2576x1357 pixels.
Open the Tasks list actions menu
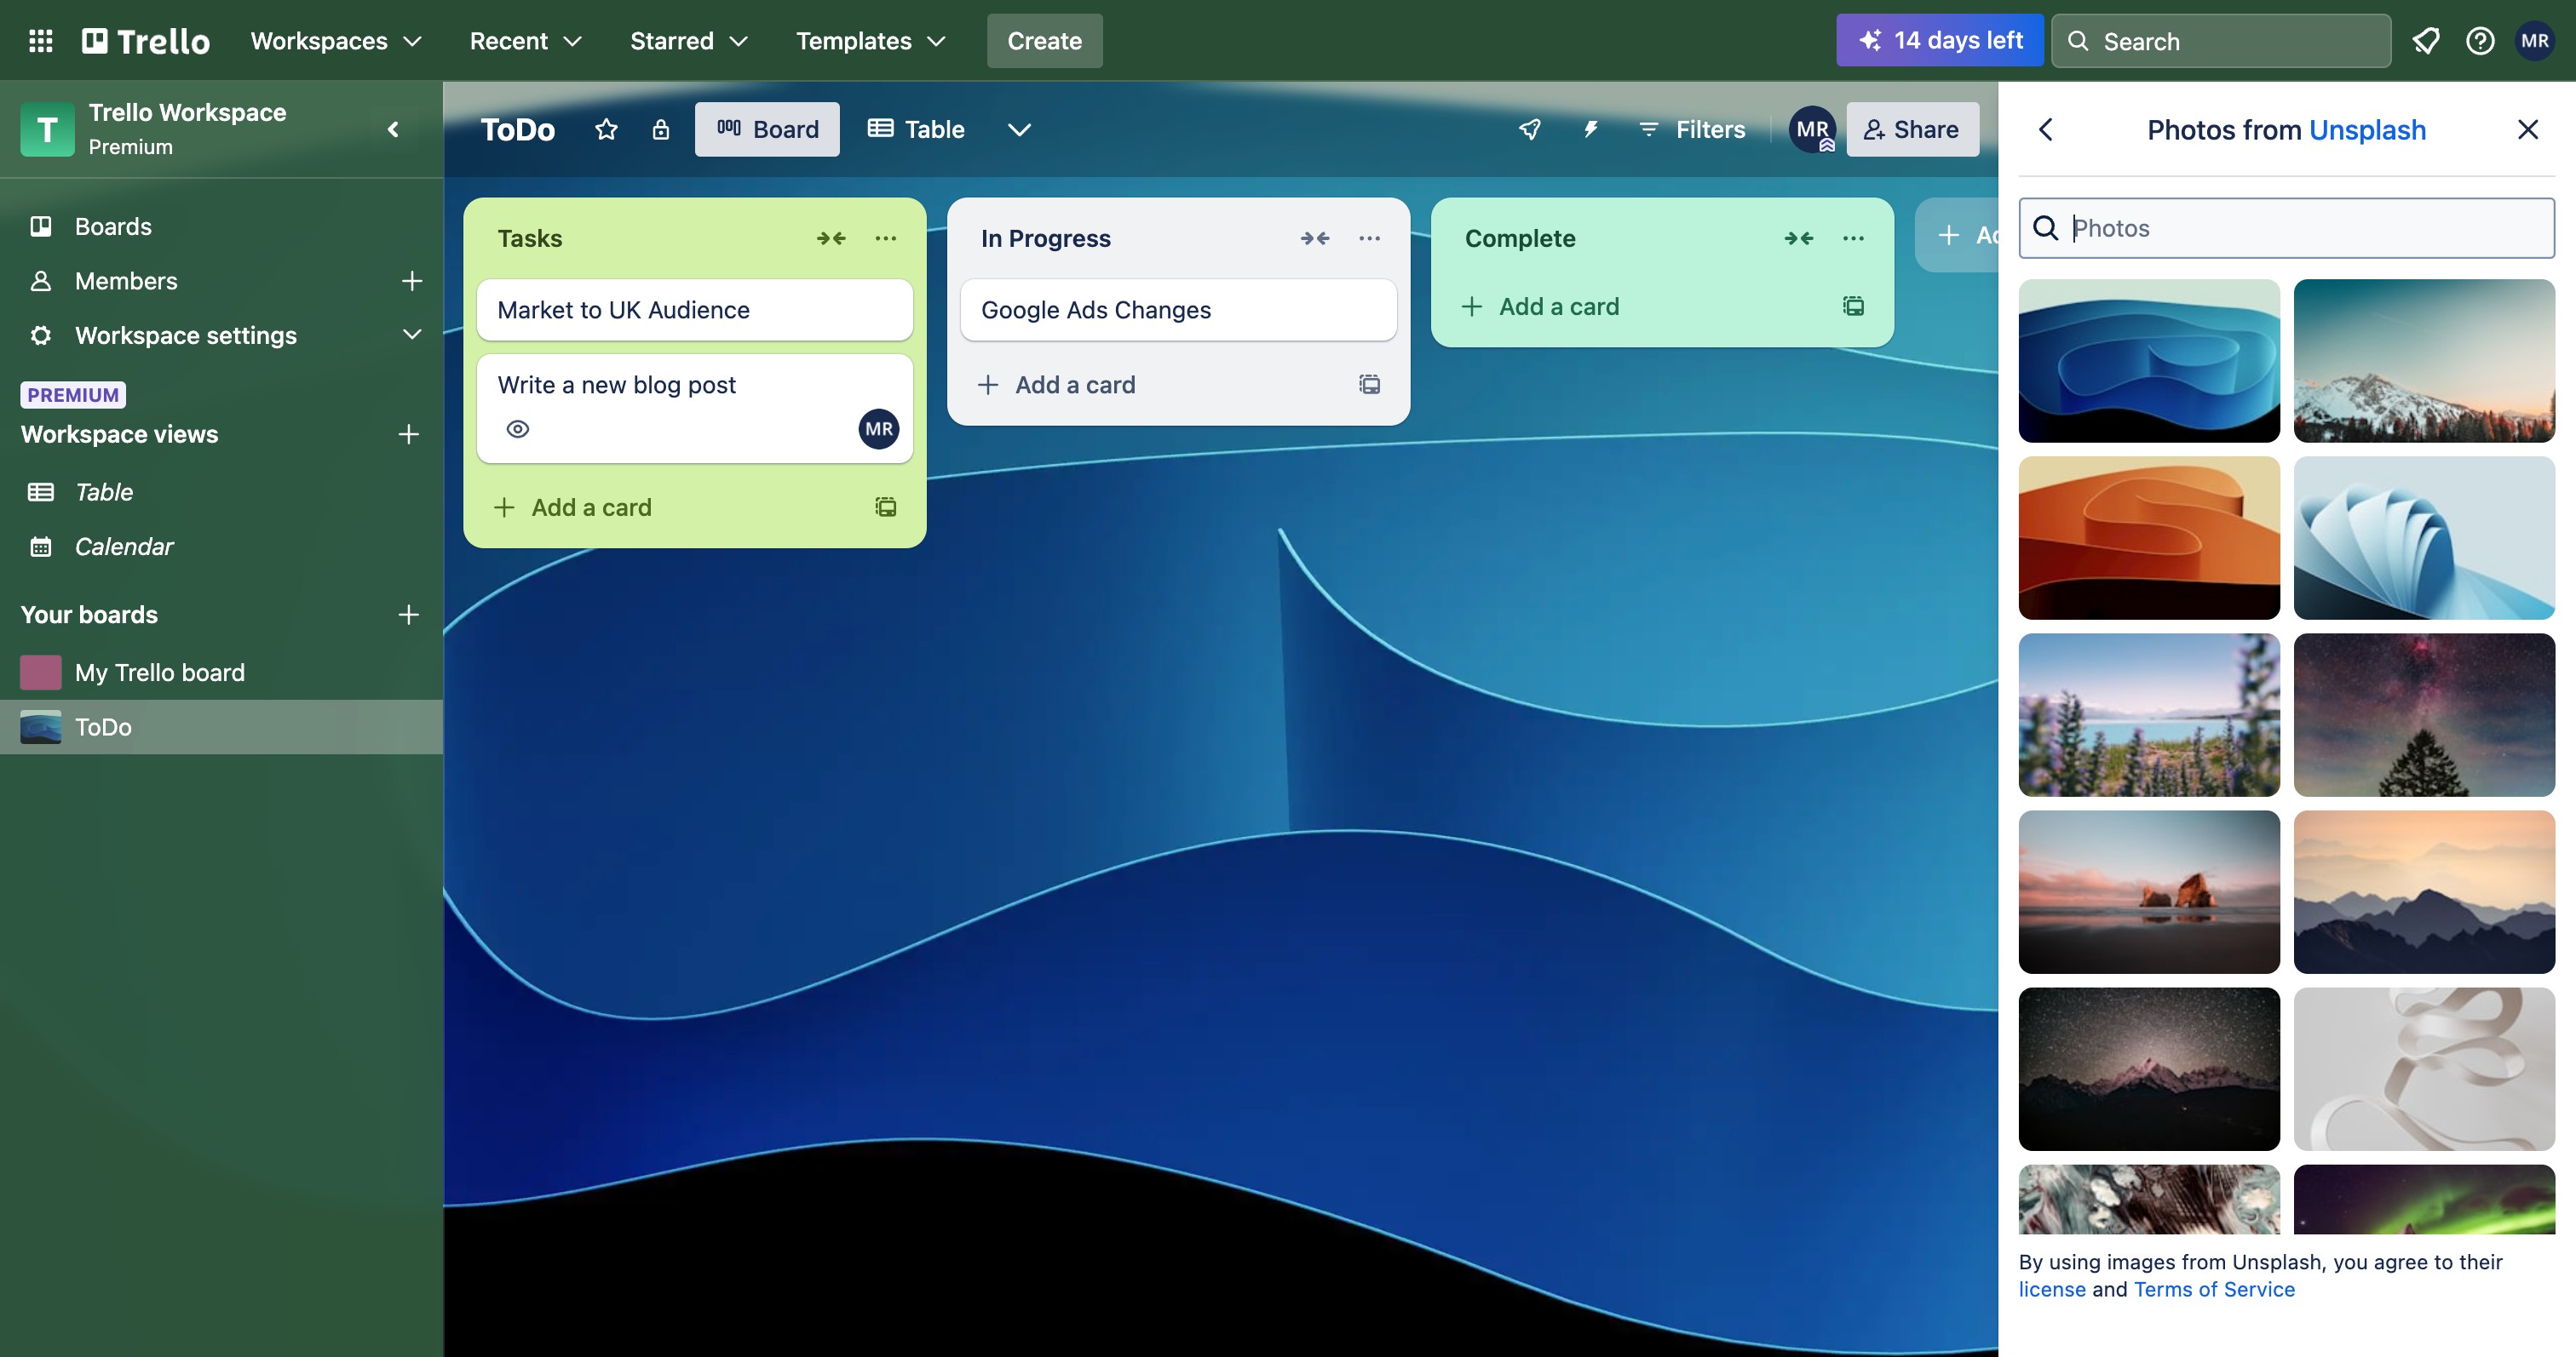pyautogui.click(x=885, y=238)
